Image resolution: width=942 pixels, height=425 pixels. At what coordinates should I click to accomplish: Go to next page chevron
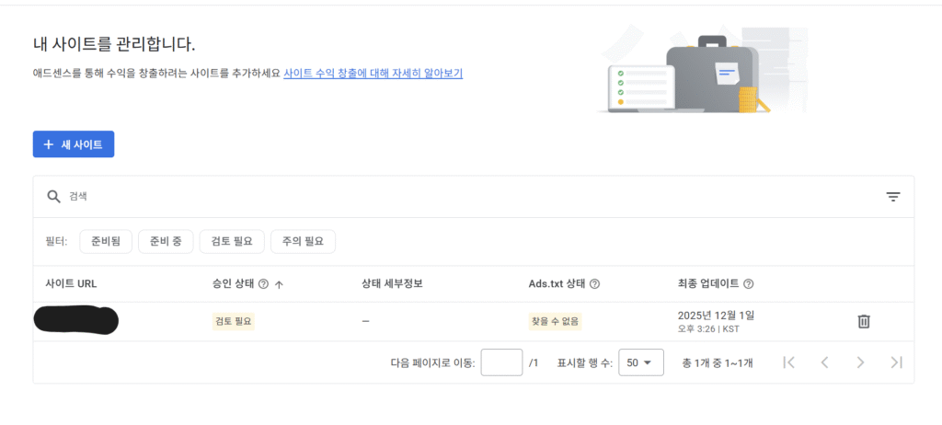pos(860,362)
